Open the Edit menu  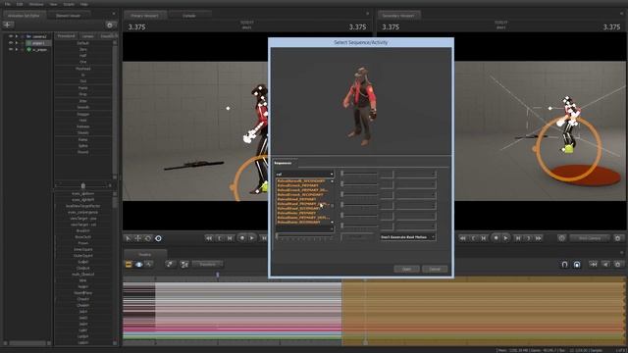pos(20,4)
